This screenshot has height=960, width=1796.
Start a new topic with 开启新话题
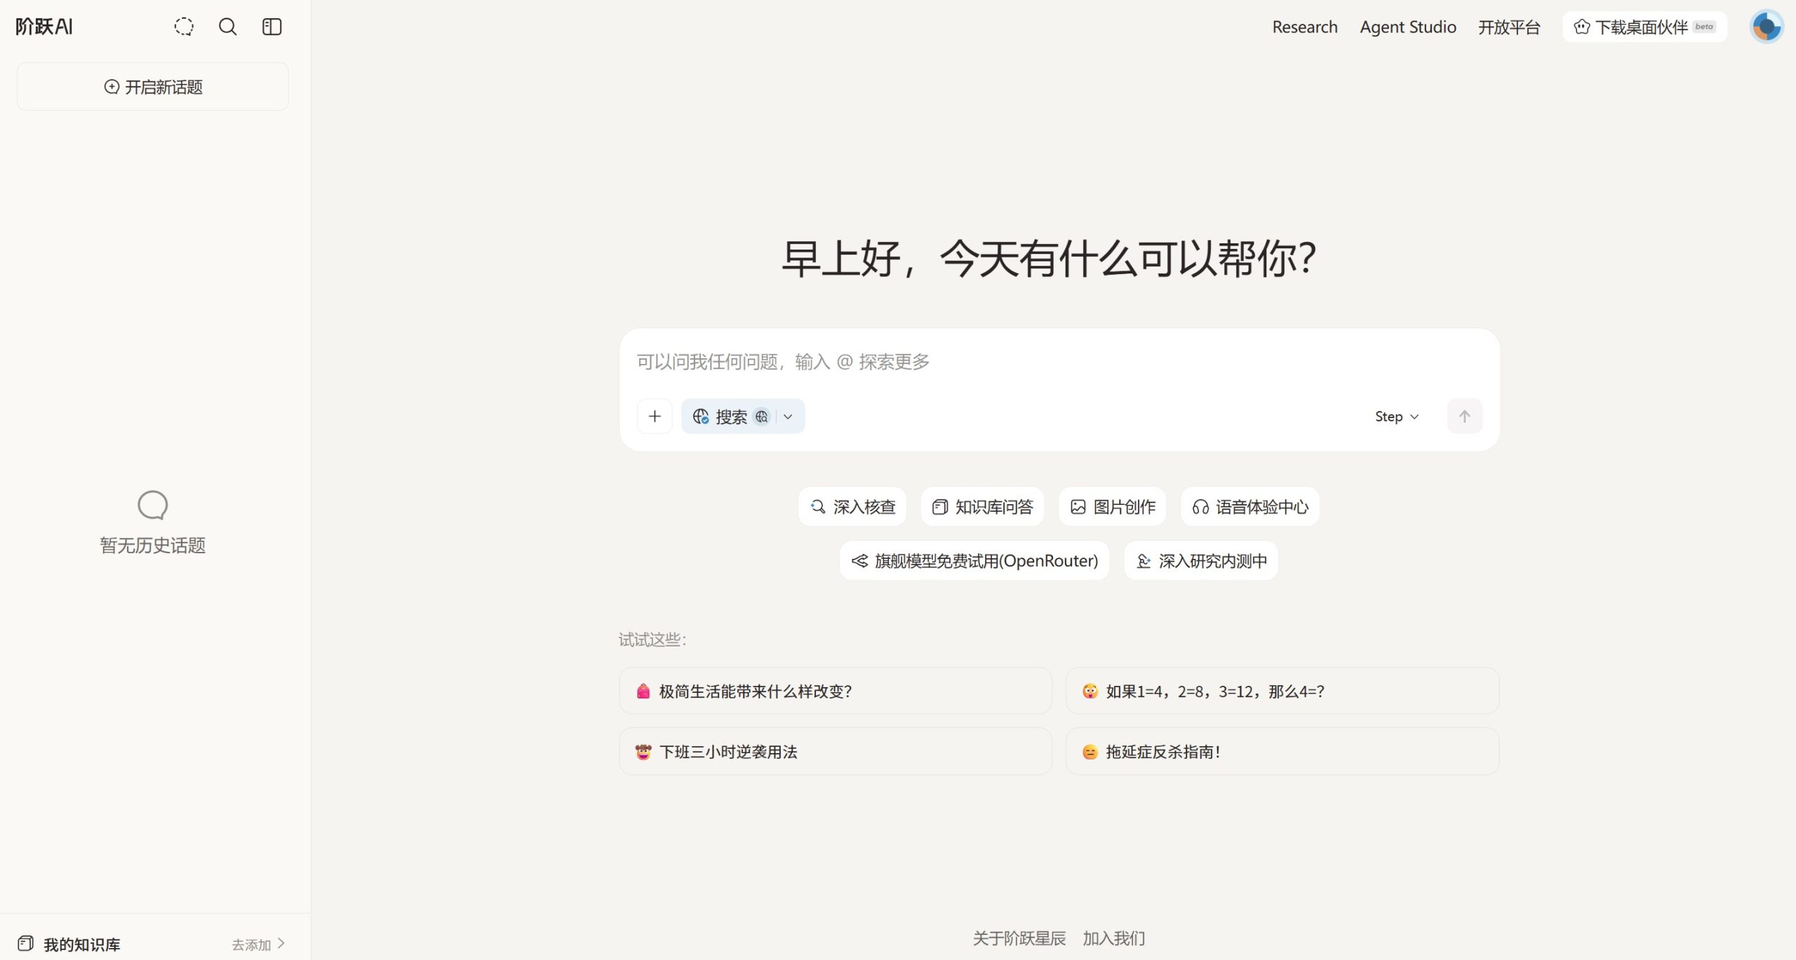pyautogui.click(x=152, y=86)
